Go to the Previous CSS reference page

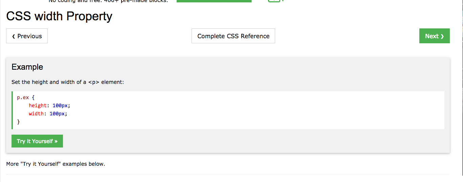[x=27, y=36]
